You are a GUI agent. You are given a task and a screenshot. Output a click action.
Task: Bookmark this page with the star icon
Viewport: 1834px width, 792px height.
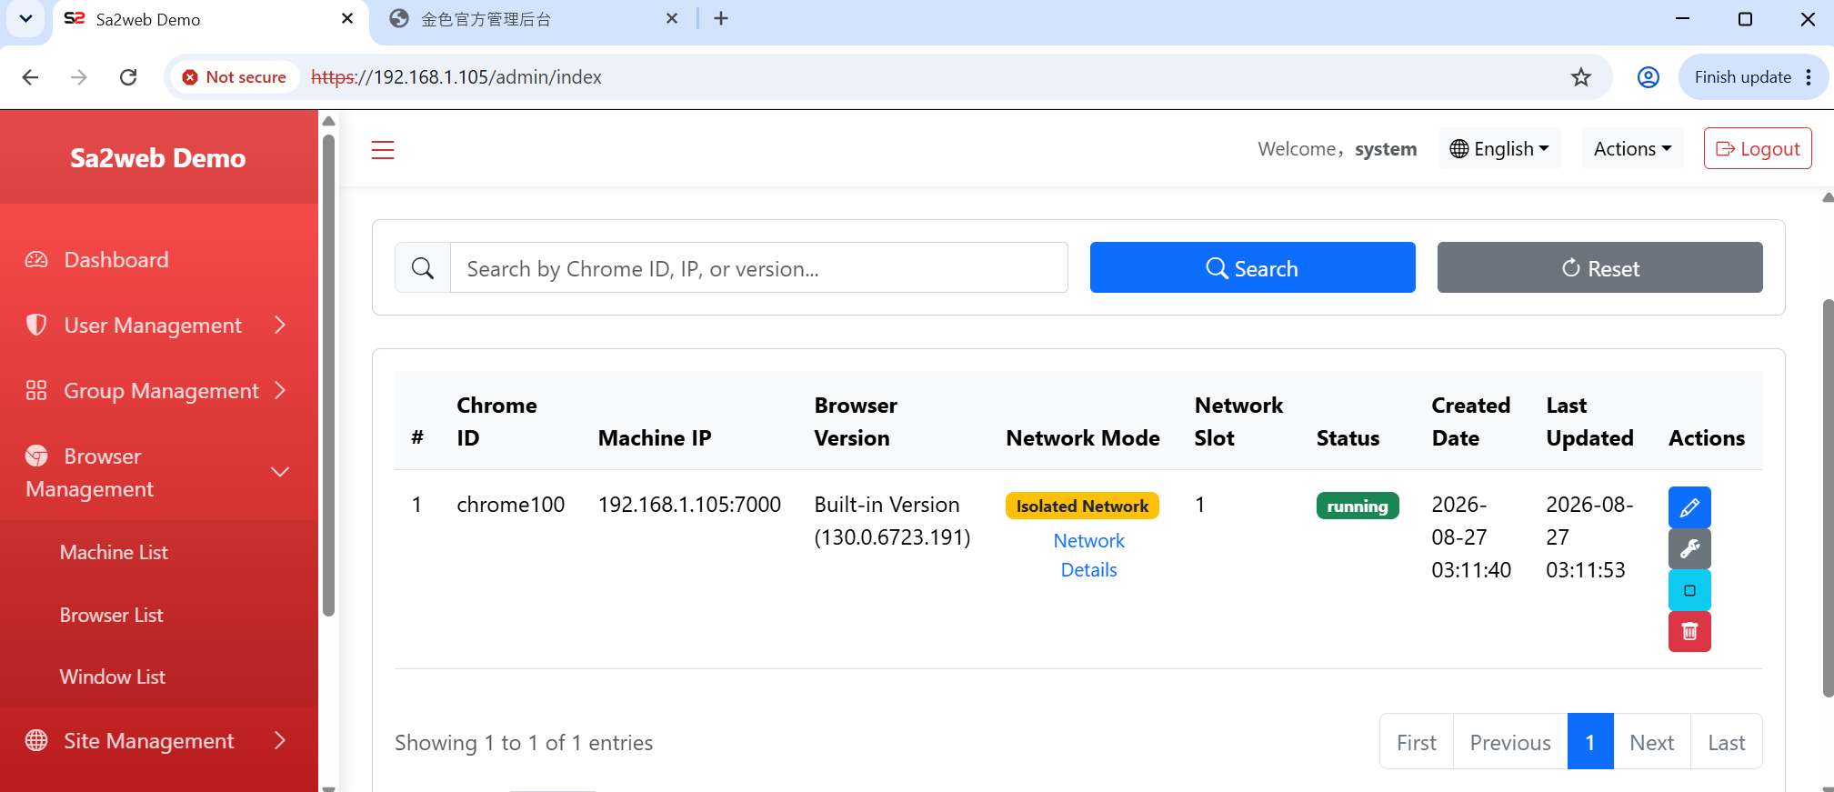click(x=1581, y=77)
